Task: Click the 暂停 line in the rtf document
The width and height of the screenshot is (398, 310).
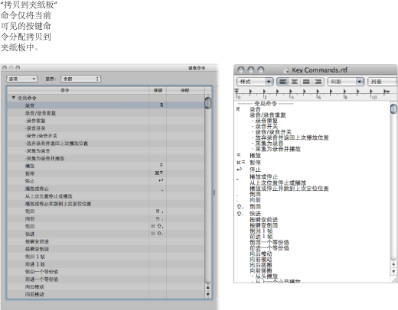Action: pyautogui.click(x=255, y=163)
